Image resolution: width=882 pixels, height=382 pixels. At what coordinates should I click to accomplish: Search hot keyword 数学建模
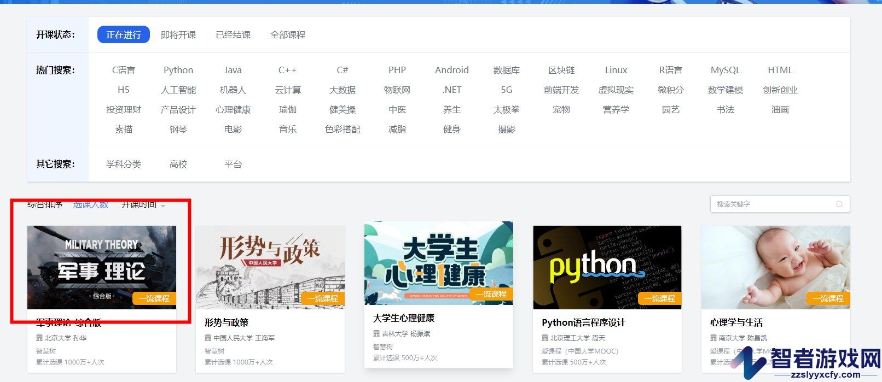coord(726,90)
